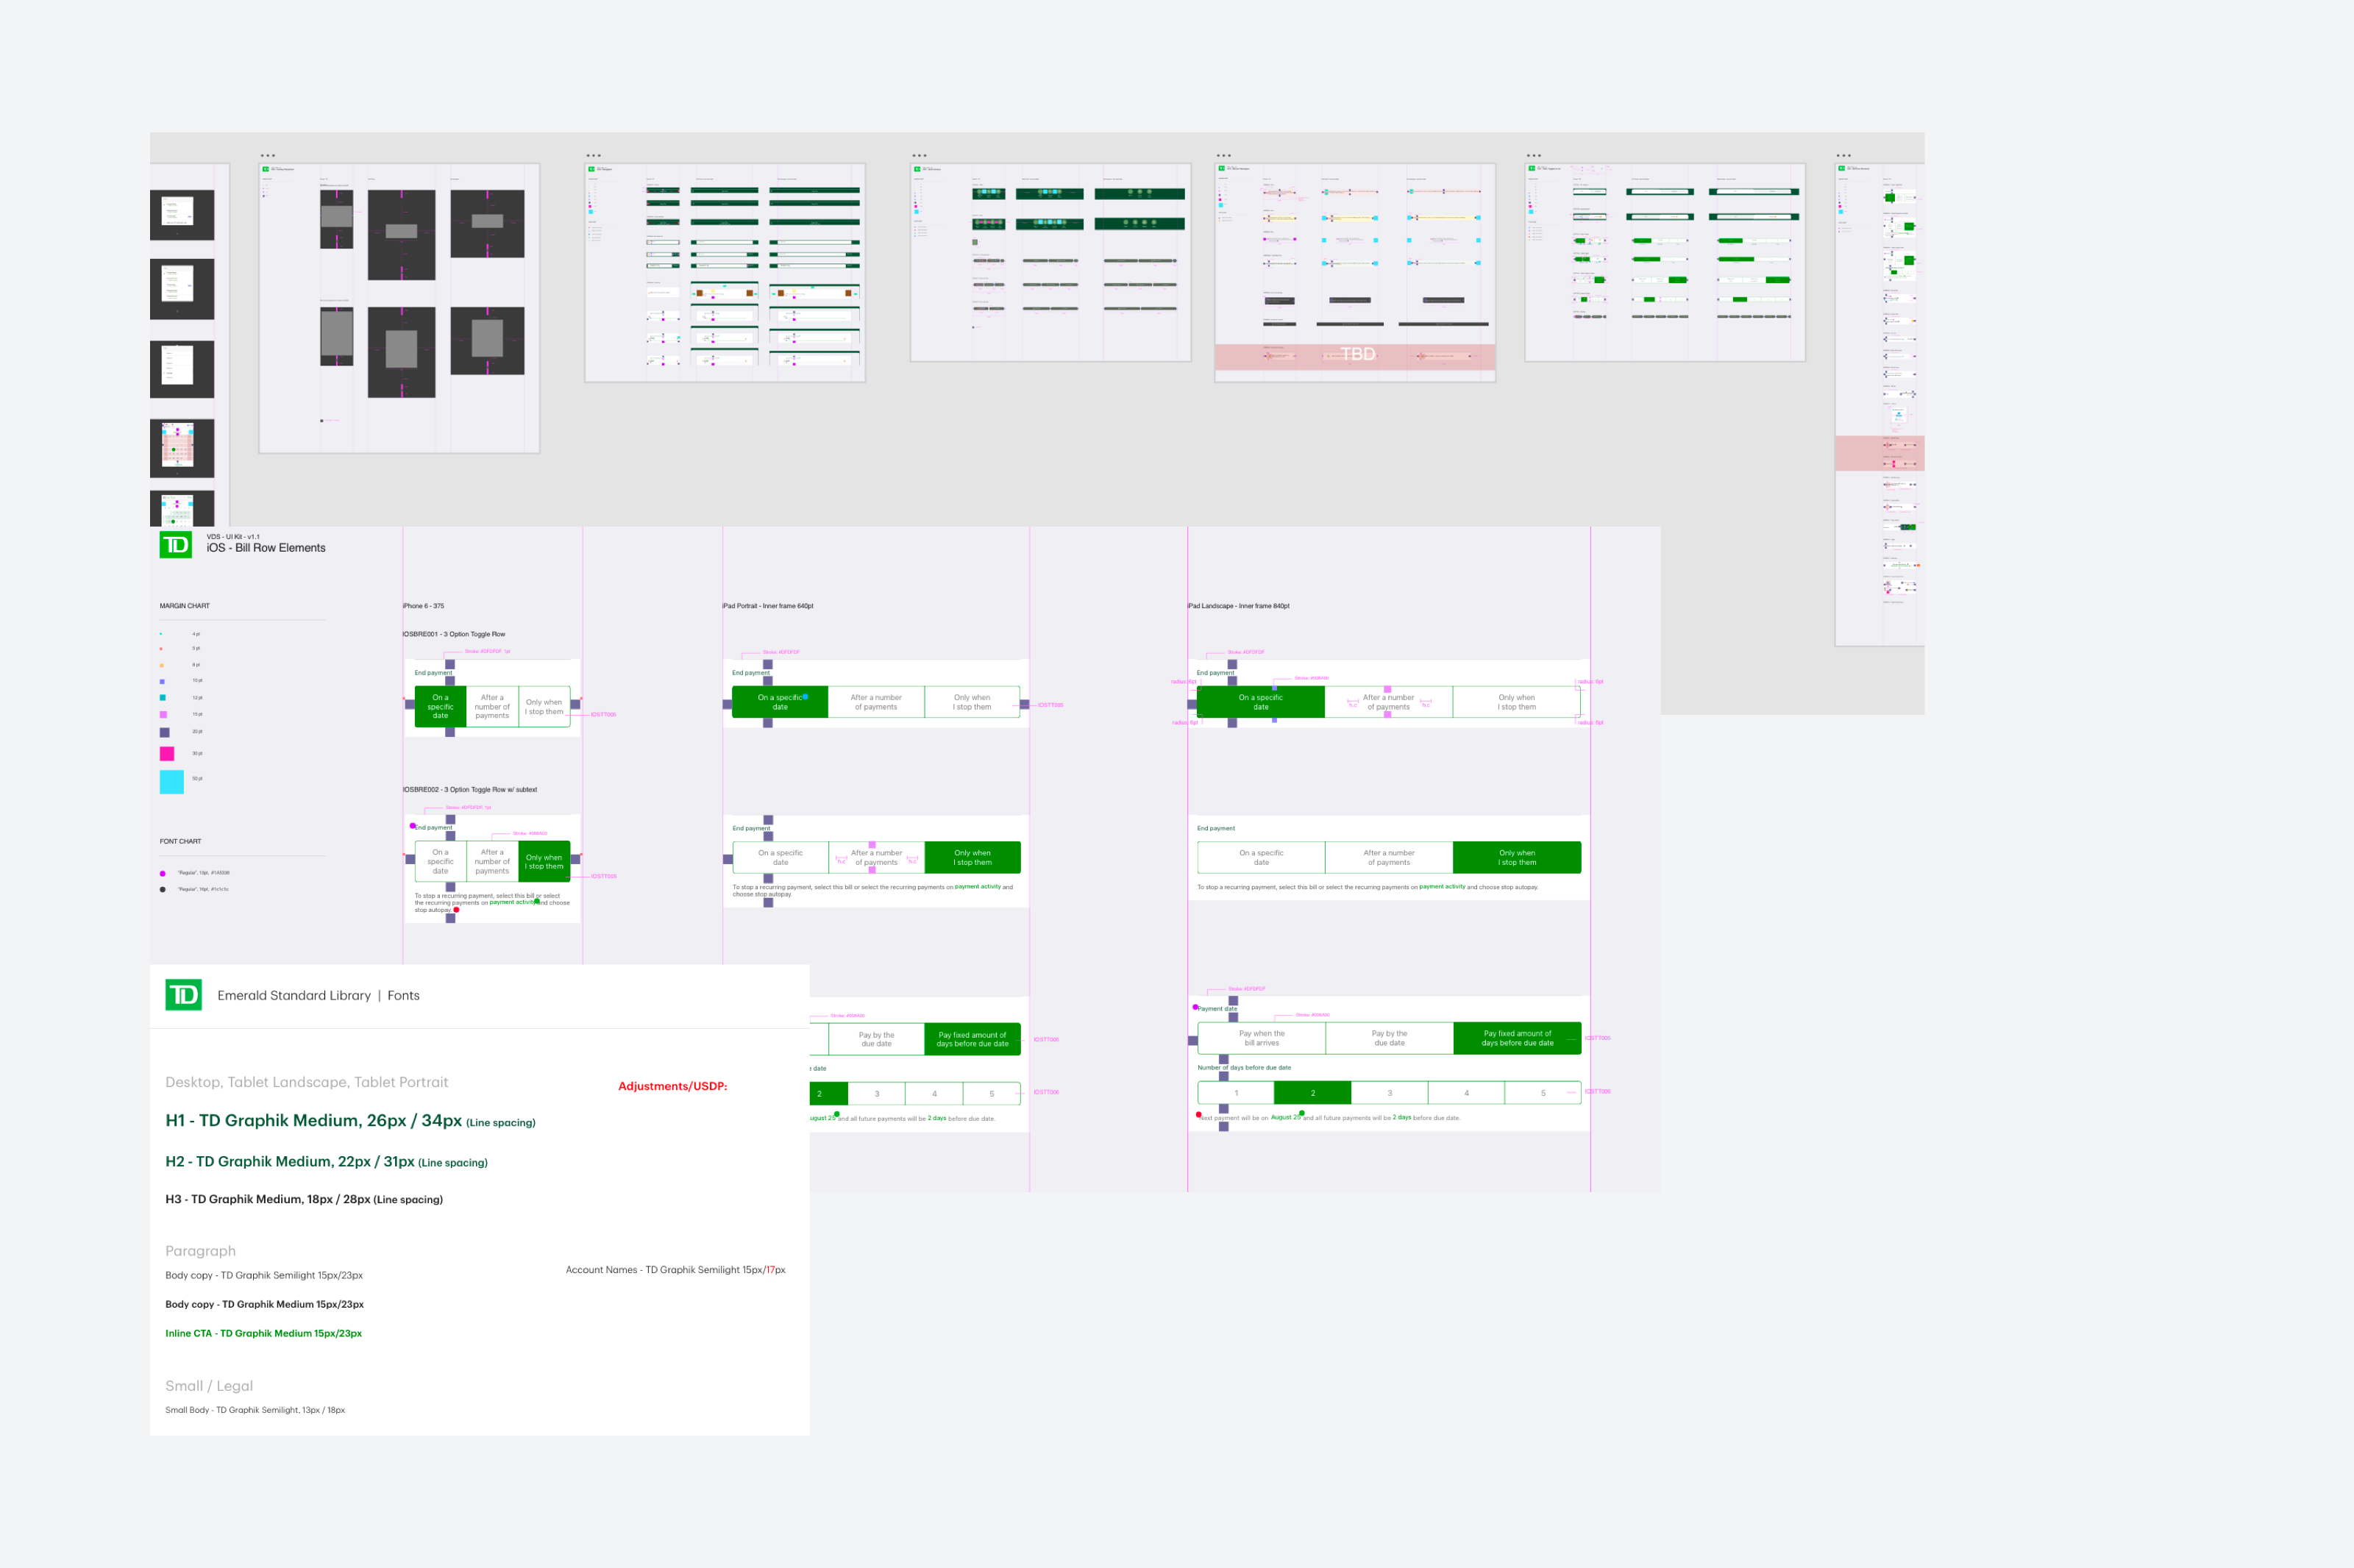
Task: Select green day 2 in iPad Landscape number row
Action: point(1313,1093)
